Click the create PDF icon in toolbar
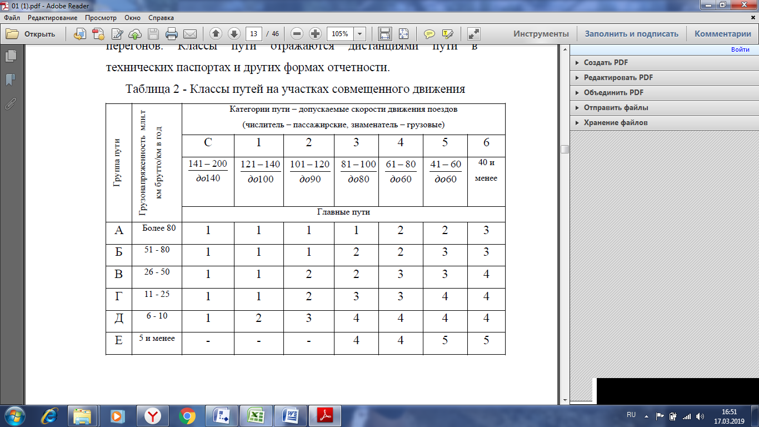759x427 pixels. click(x=99, y=34)
